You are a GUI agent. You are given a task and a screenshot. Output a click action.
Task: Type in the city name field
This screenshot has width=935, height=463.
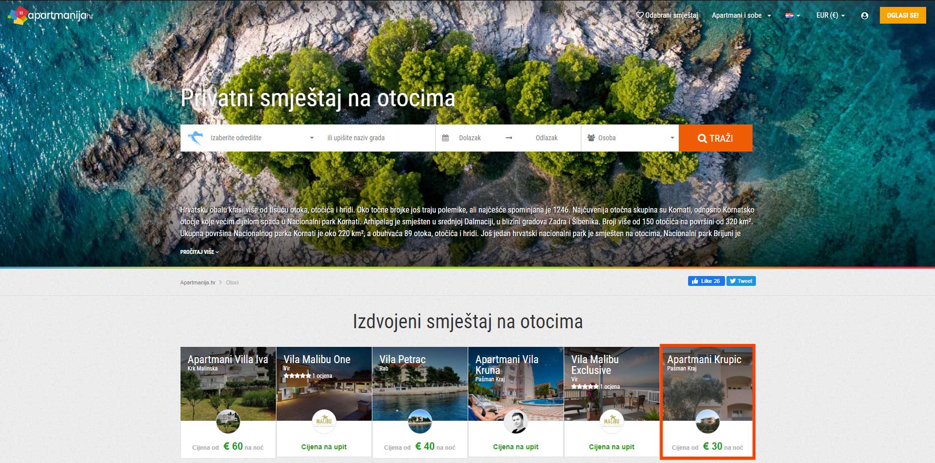pos(376,138)
